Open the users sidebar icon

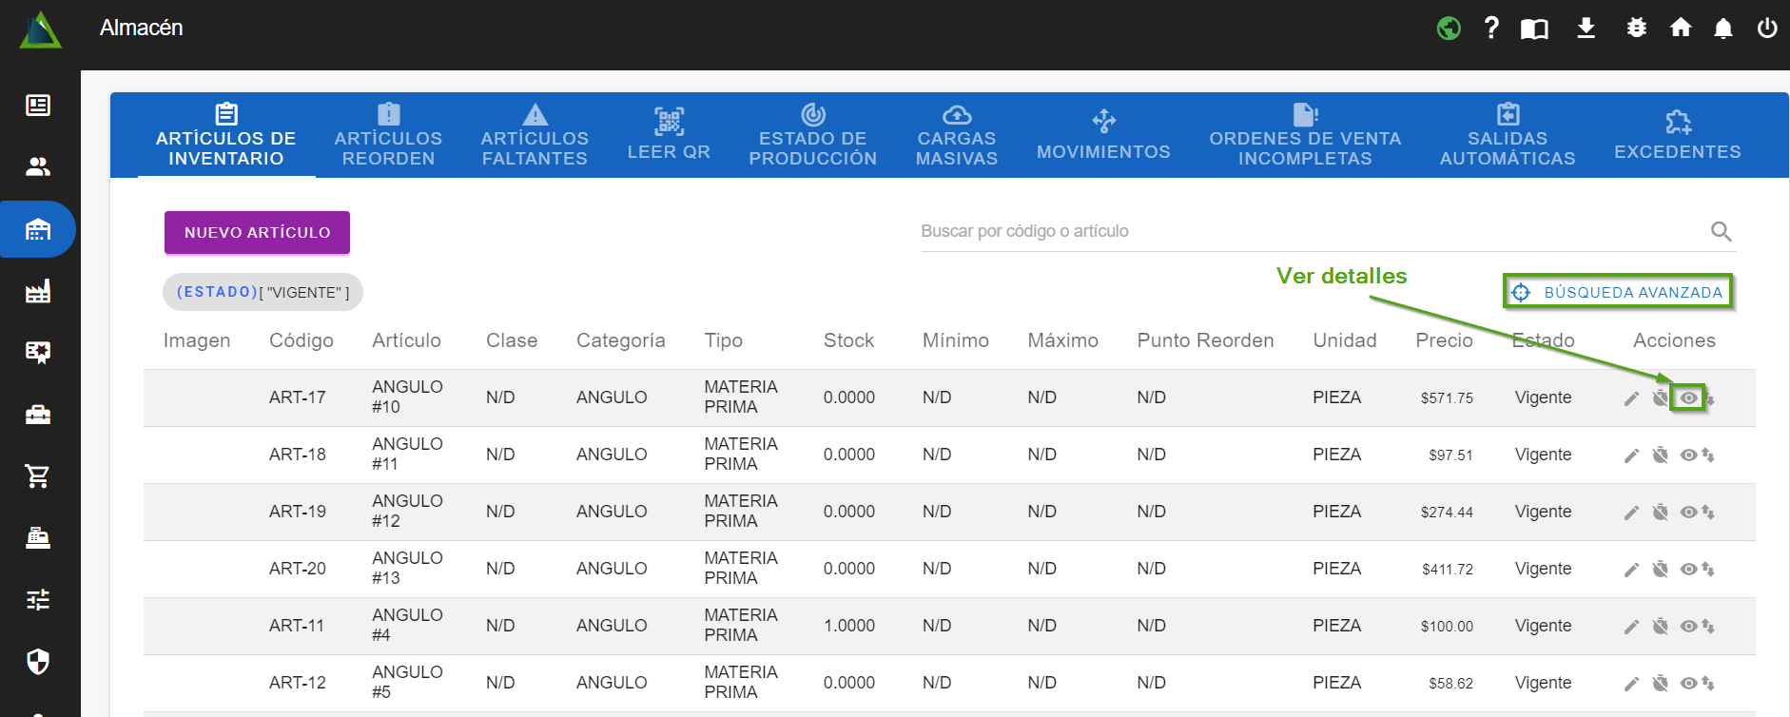pyautogui.click(x=38, y=167)
